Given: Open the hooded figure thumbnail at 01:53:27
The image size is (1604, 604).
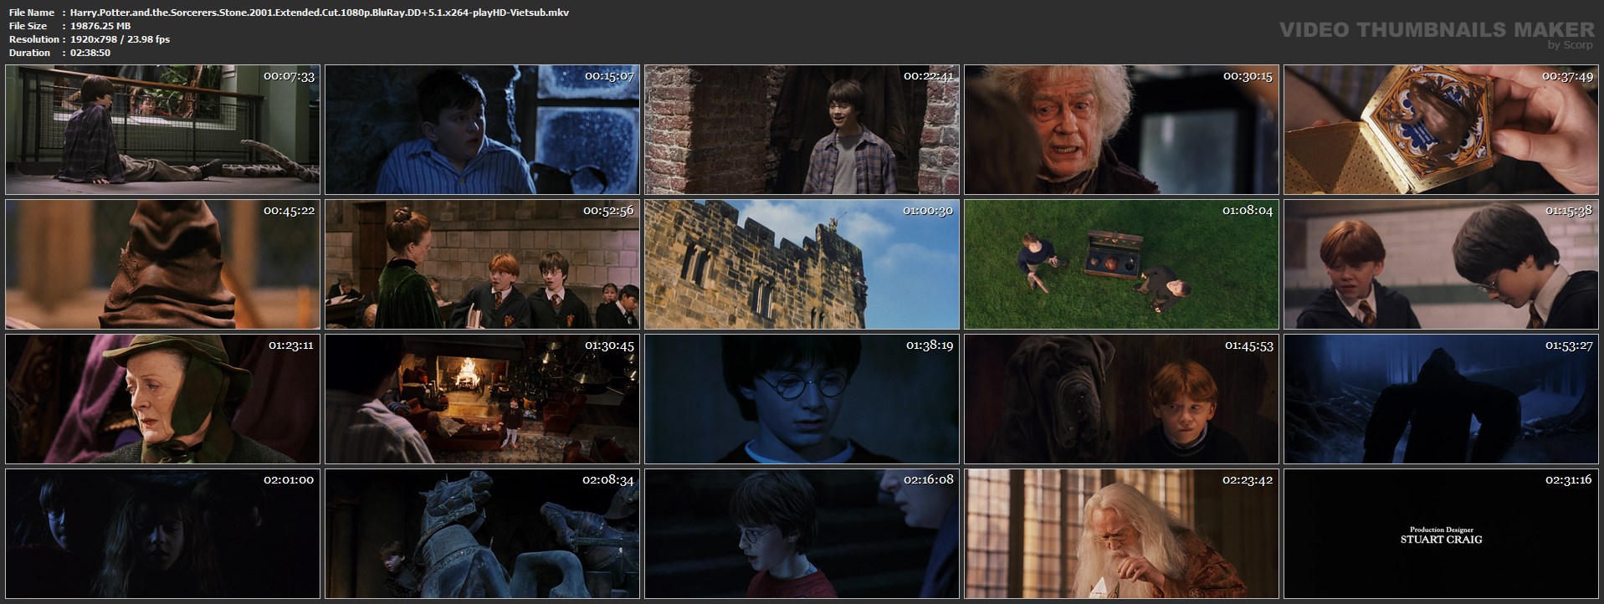Looking at the screenshot, I should [x=1441, y=399].
